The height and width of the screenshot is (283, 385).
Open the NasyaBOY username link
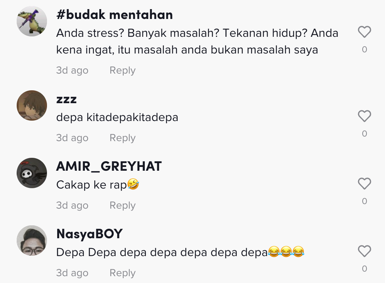[x=89, y=234]
